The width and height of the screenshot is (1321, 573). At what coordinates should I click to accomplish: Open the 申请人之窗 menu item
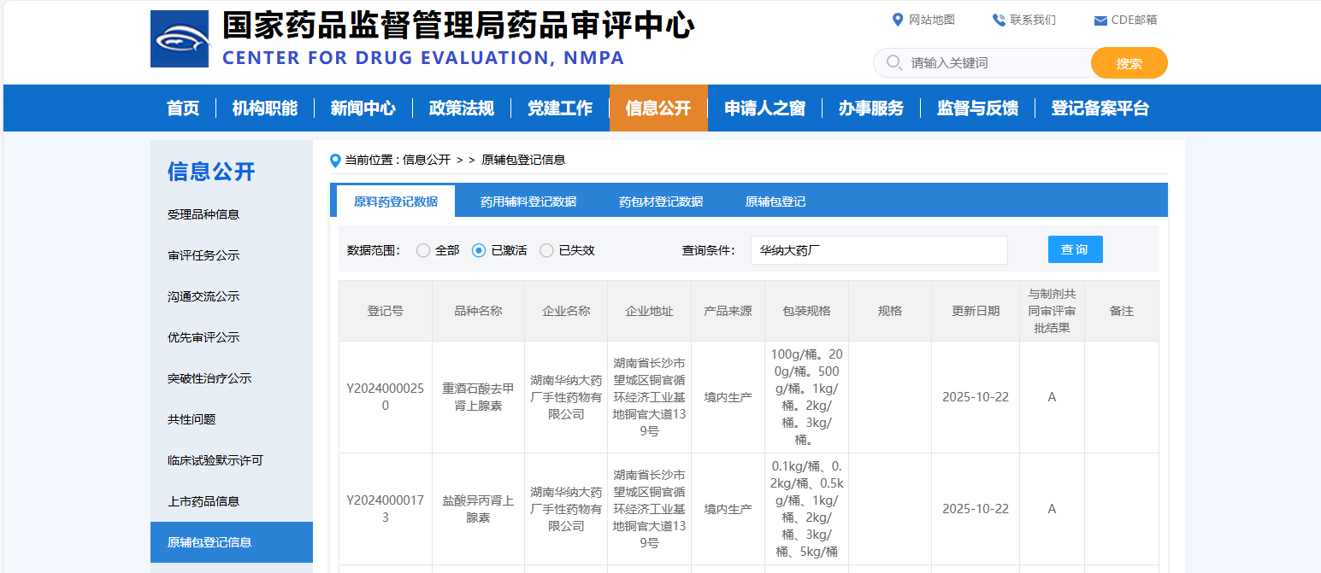(x=764, y=108)
